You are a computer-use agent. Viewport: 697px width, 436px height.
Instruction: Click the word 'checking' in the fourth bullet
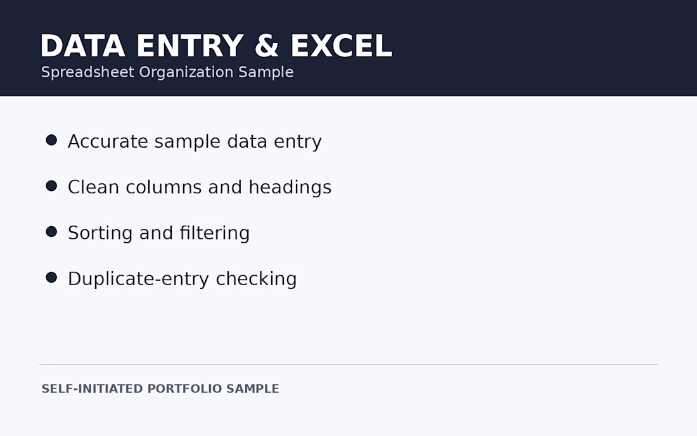pyautogui.click(x=256, y=279)
